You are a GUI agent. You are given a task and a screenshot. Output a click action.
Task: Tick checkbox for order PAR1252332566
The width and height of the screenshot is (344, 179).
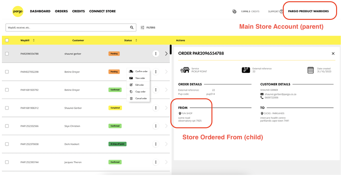coord(7,126)
